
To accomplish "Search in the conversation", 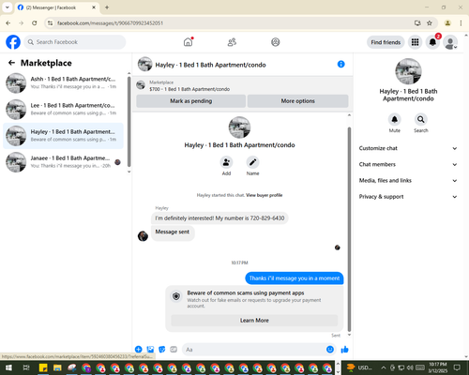I will coord(421,119).
